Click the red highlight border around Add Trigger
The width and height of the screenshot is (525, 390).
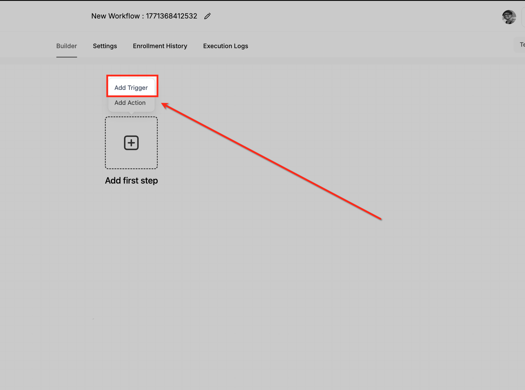[x=132, y=76]
